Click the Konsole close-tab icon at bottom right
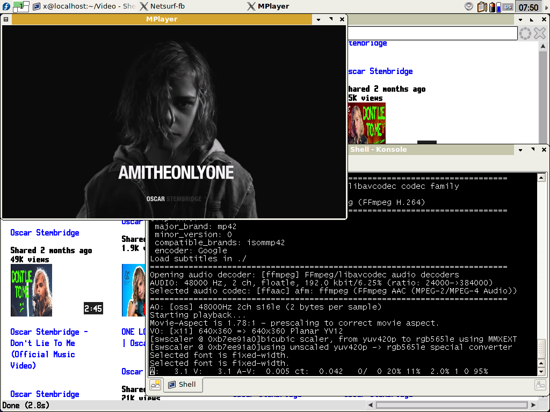 point(540,385)
